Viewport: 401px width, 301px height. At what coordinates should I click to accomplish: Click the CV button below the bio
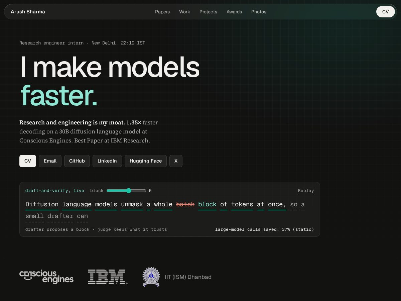tap(28, 161)
